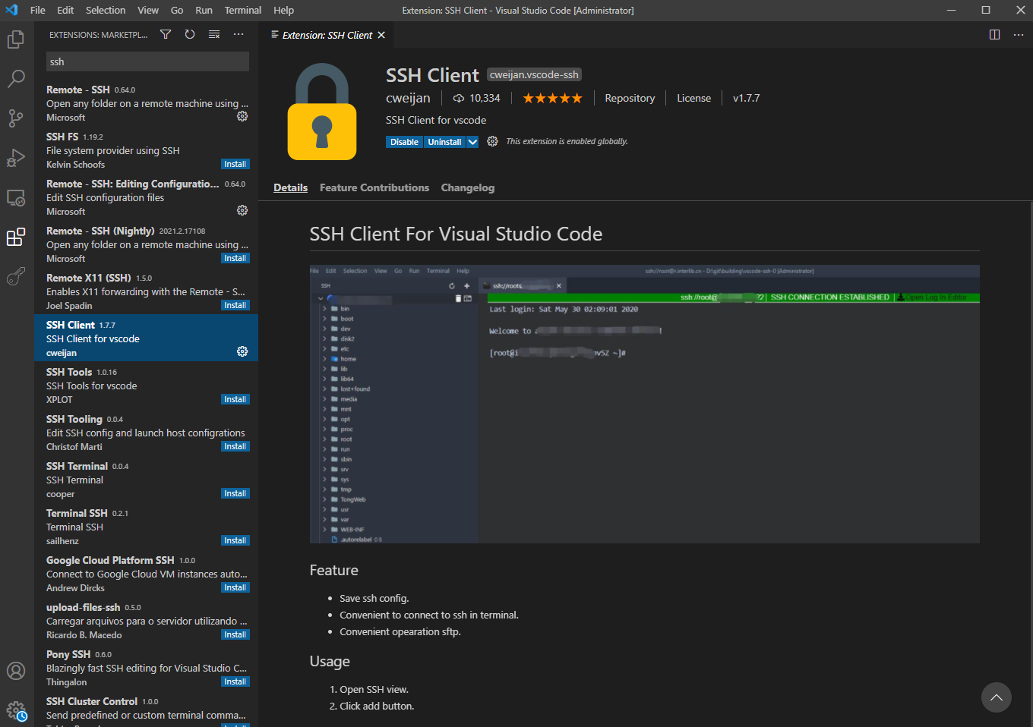Open manage gear for SSH Client list item

click(242, 351)
